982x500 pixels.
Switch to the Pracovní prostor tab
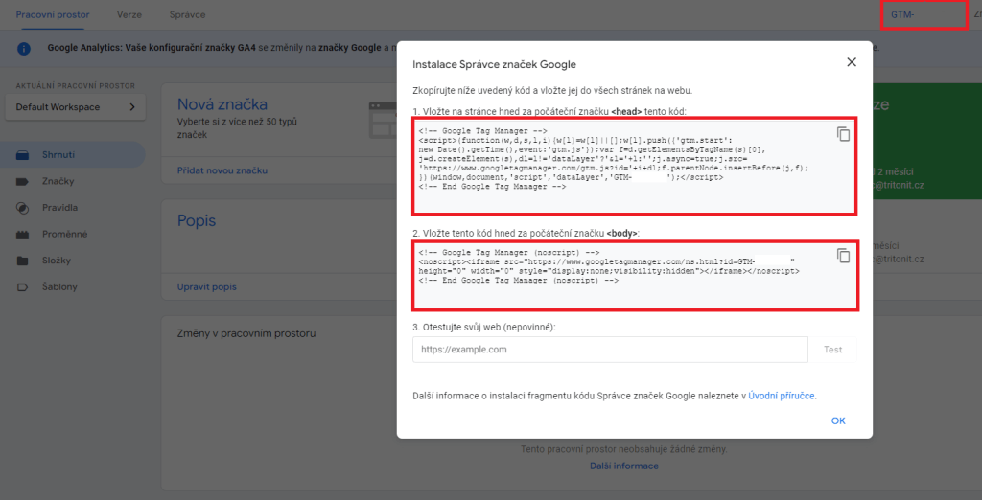coord(53,14)
